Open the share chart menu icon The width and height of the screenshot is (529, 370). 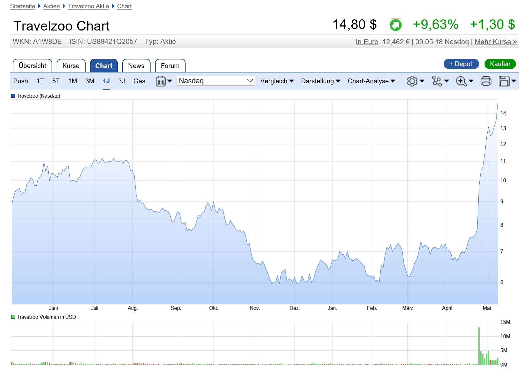pos(440,81)
